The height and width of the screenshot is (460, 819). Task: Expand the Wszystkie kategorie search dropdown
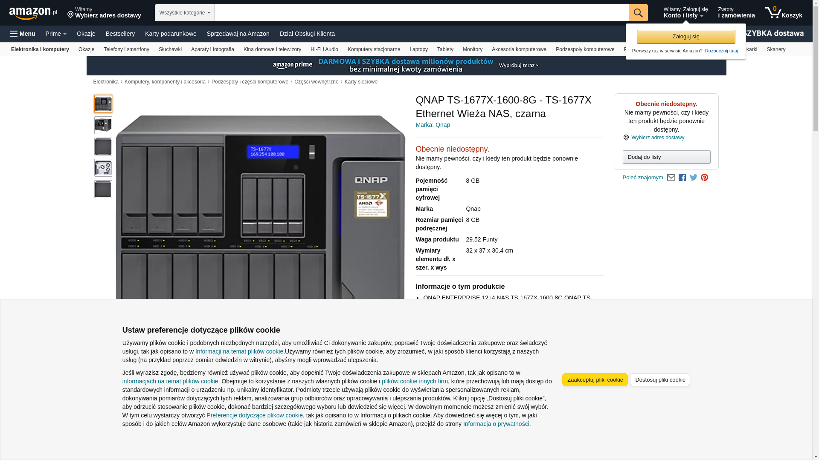184,13
